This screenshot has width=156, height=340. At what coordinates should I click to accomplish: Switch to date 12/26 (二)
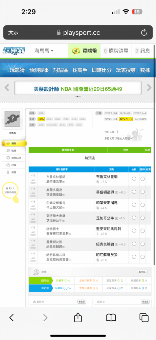[x=111, y=119]
